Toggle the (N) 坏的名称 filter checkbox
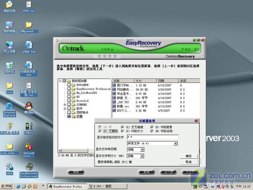 pyautogui.click(x=152, y=131)
